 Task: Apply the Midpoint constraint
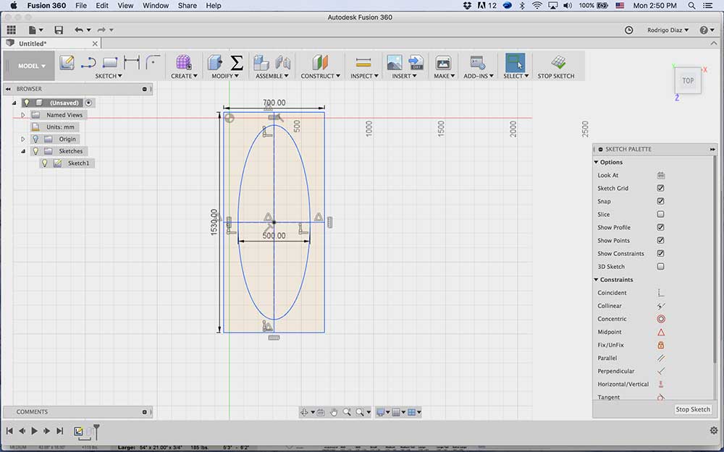pos(661,332)
